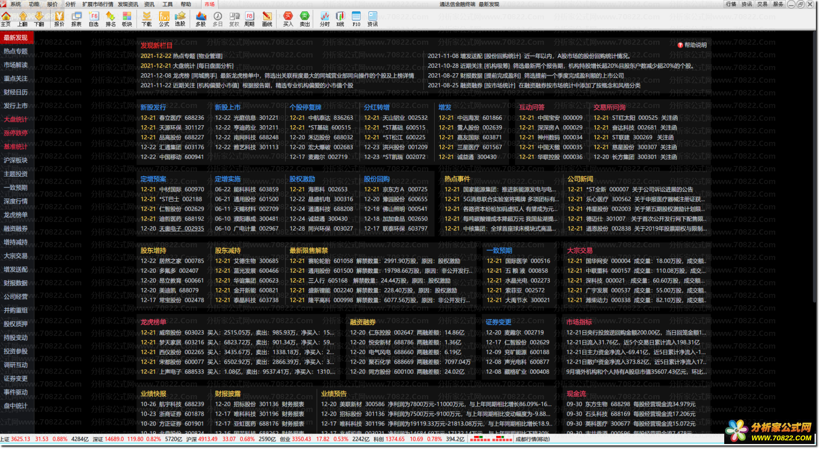Viewport: 820px width, 449px height.
Task: Open the 分析 menu
Action: [70, 4]
